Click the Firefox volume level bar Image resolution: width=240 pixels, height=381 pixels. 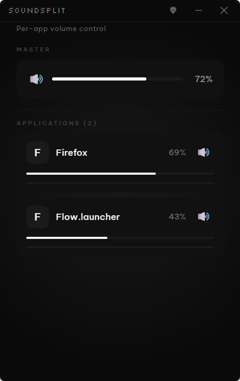click(120, 173)
